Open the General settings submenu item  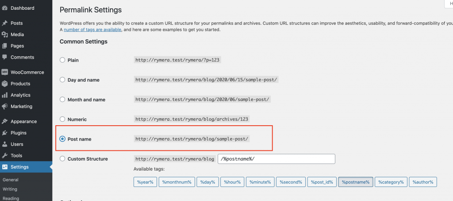point(10,180)
